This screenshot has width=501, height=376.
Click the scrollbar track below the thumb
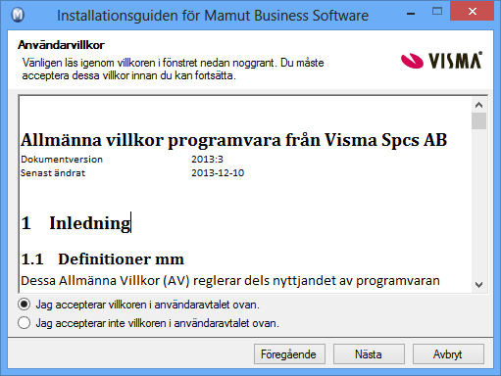point(478,203)
